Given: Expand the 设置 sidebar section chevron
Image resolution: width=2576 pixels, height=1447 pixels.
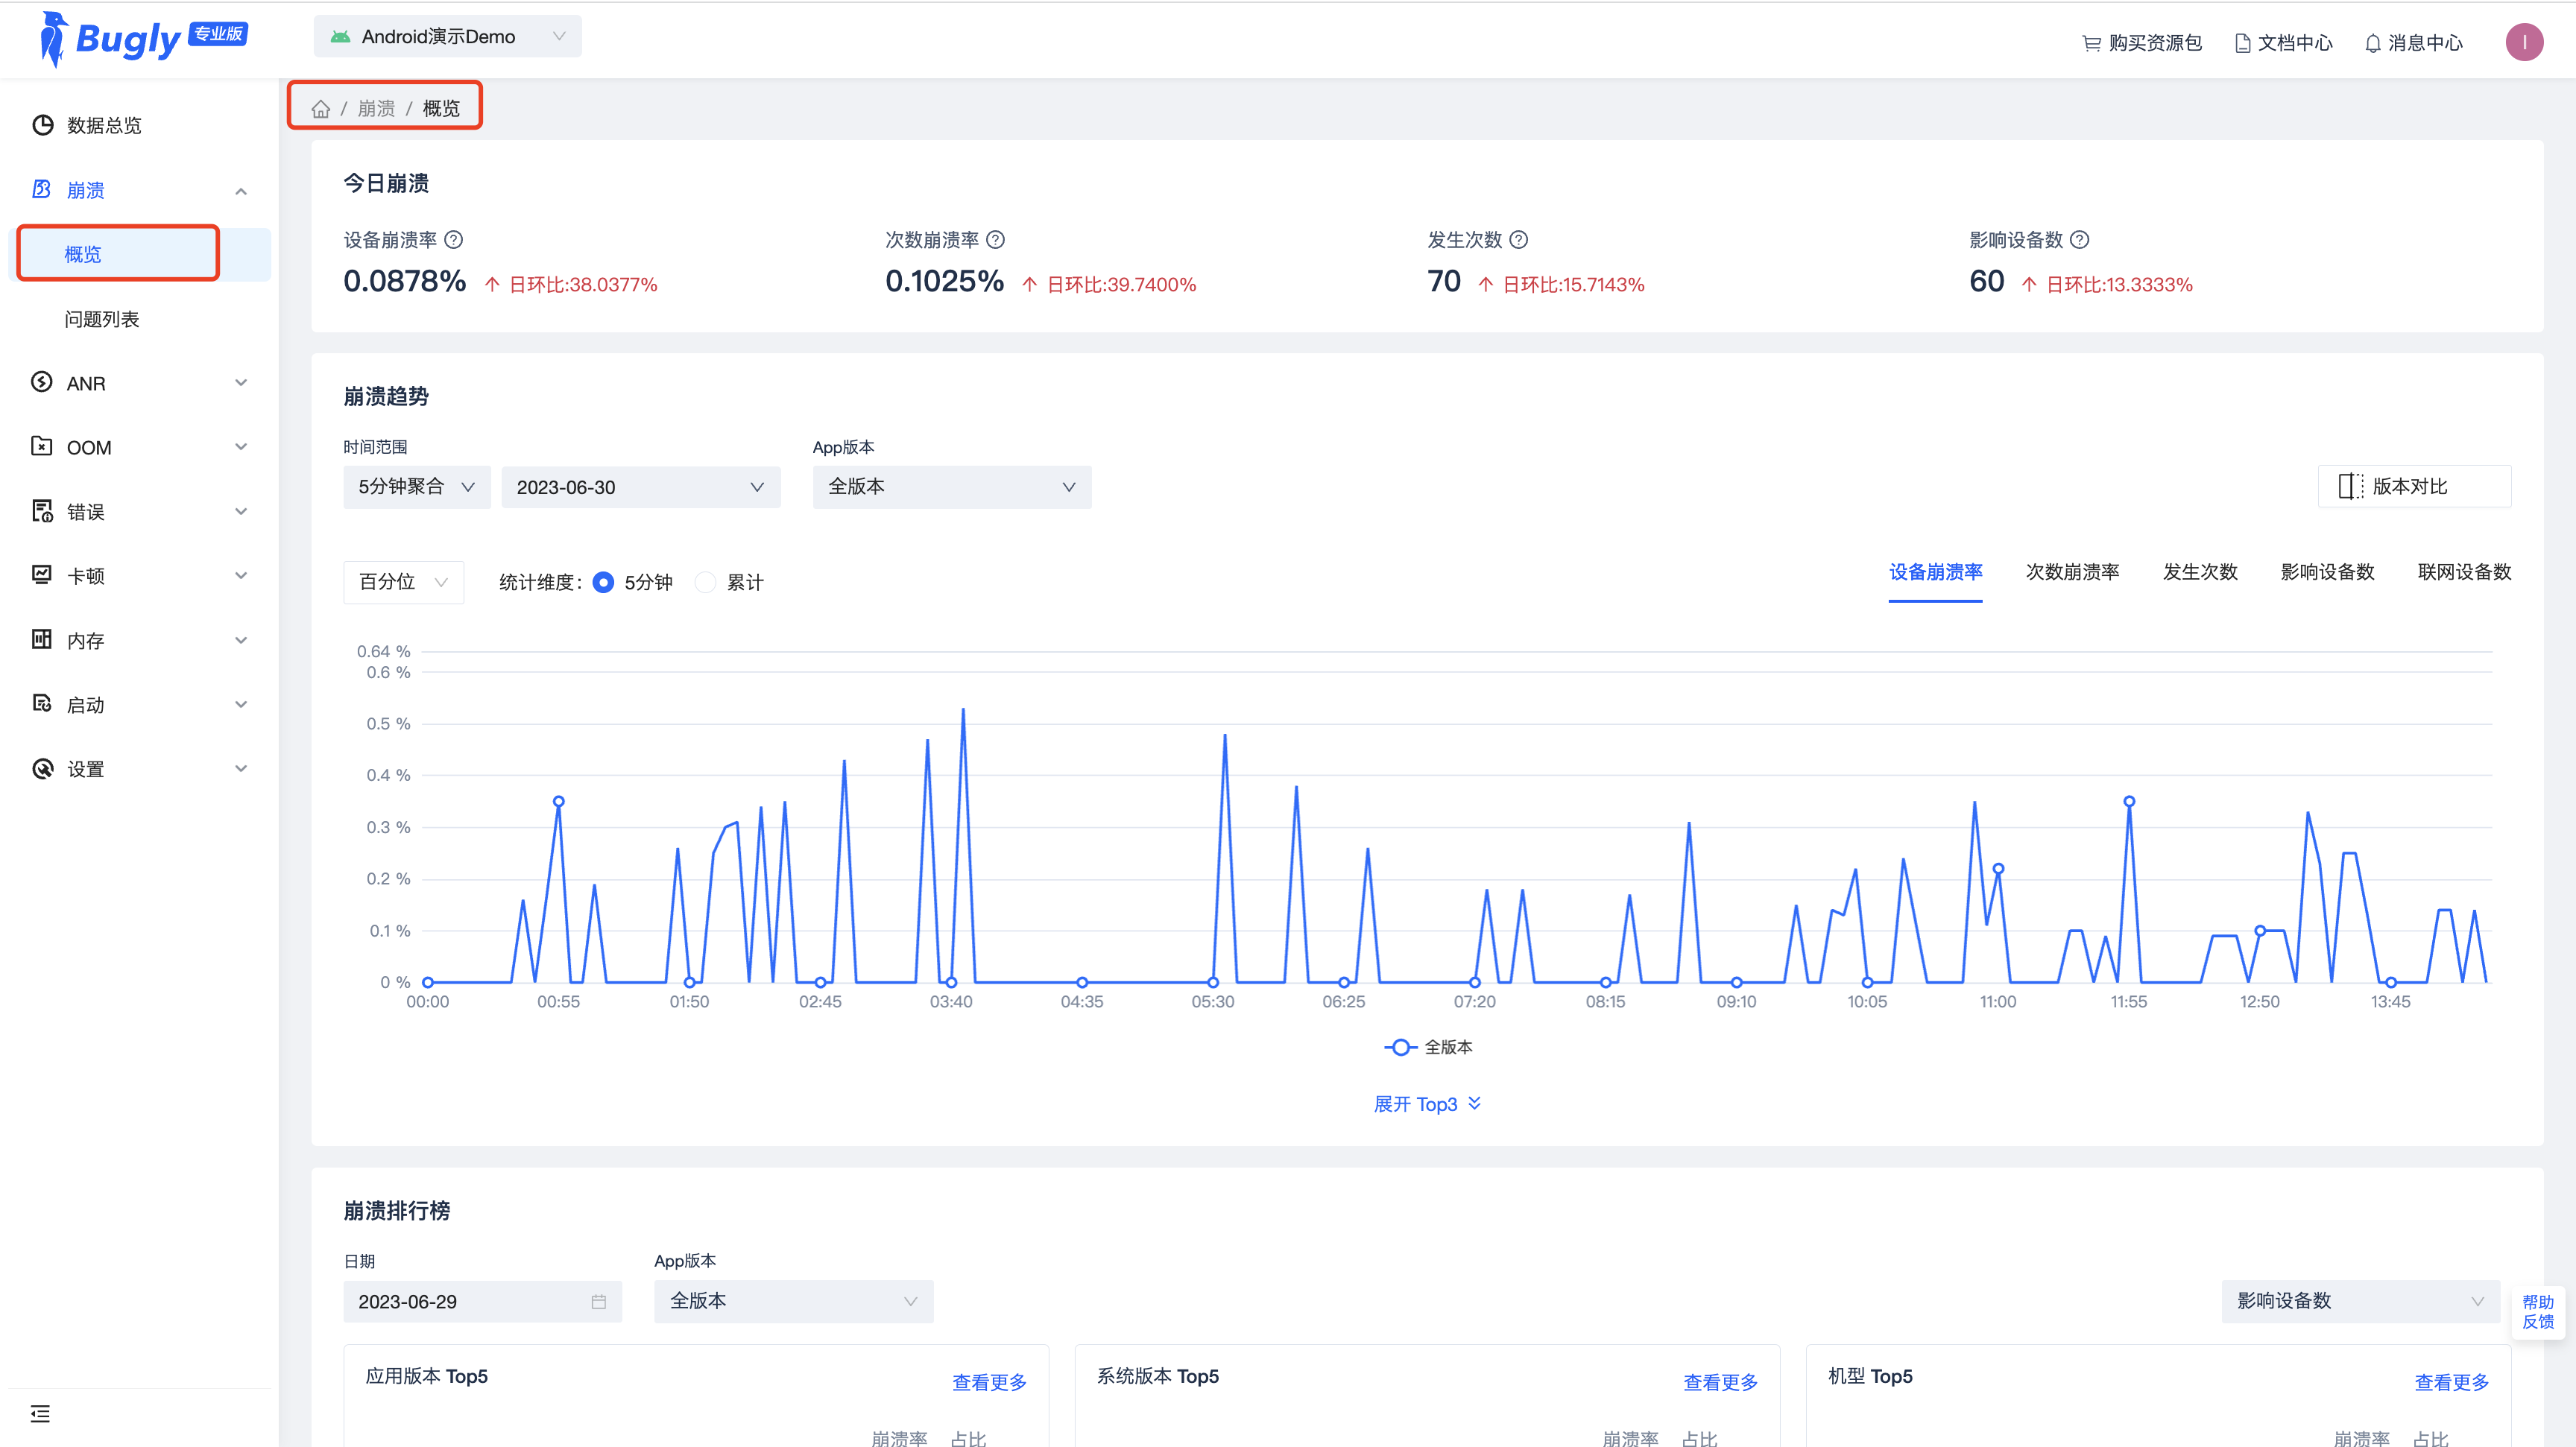Looking at the screenshot, I should pos(241,768).
